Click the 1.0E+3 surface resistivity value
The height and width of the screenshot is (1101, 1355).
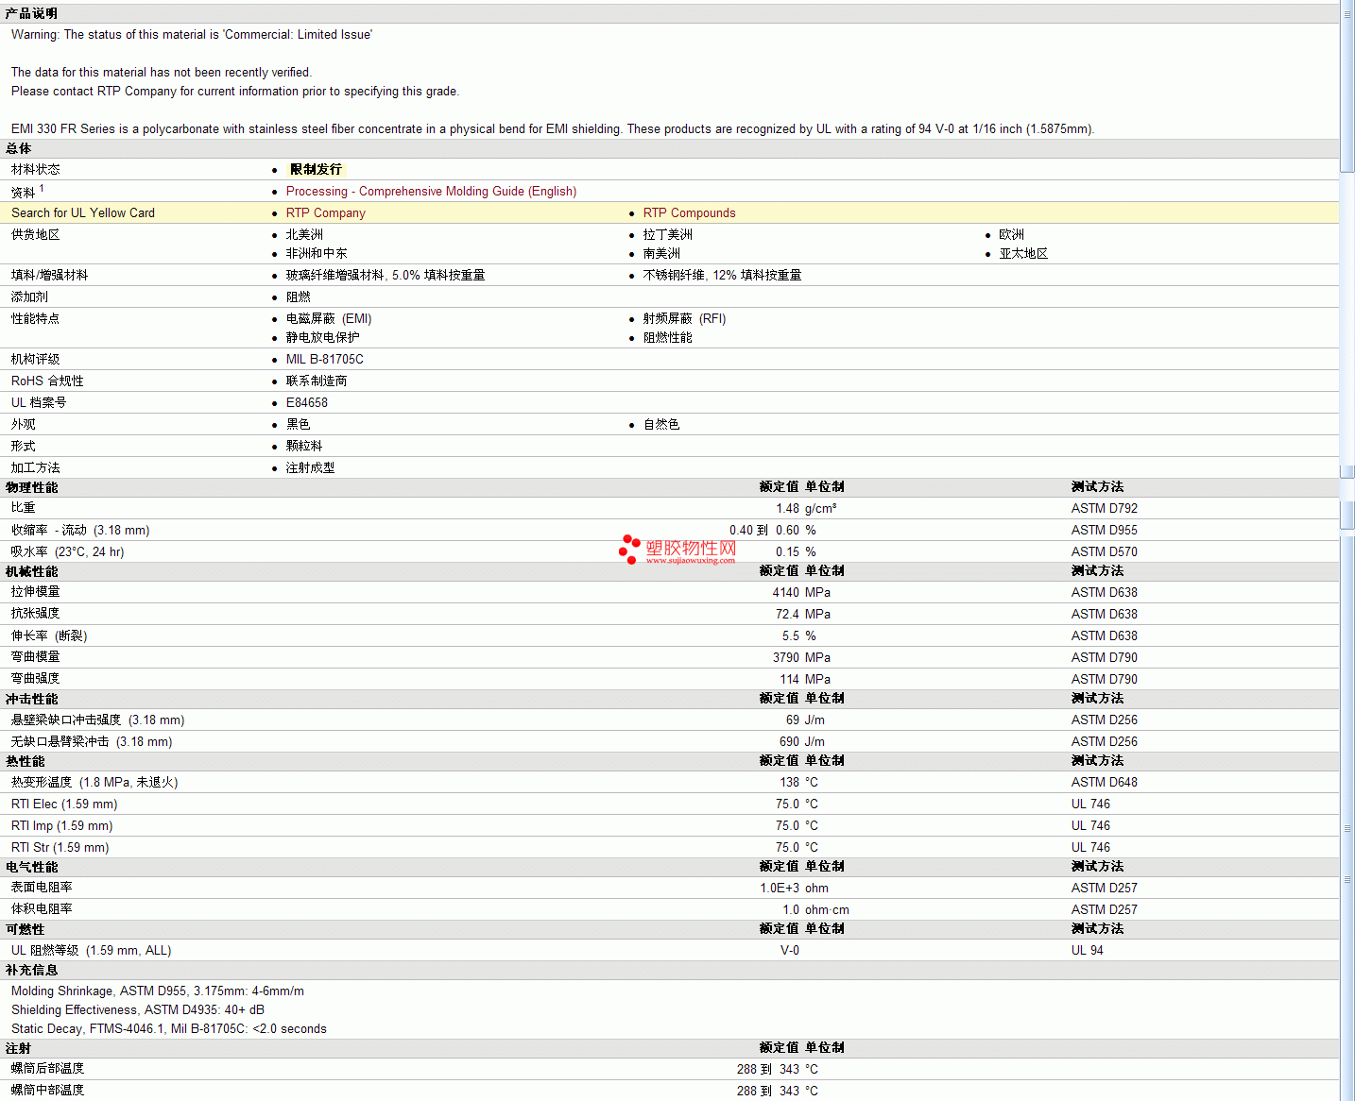[x=780, y=888]
